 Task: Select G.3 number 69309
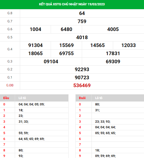tap(113, 61)
